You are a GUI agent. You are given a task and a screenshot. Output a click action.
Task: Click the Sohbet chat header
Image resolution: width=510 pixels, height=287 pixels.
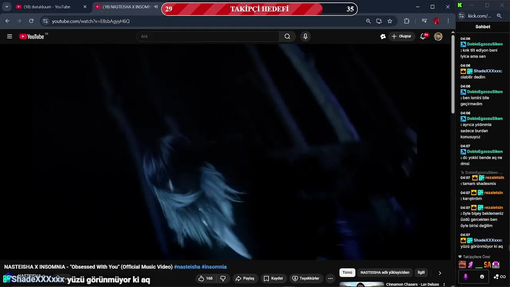[x=483, y=27]
